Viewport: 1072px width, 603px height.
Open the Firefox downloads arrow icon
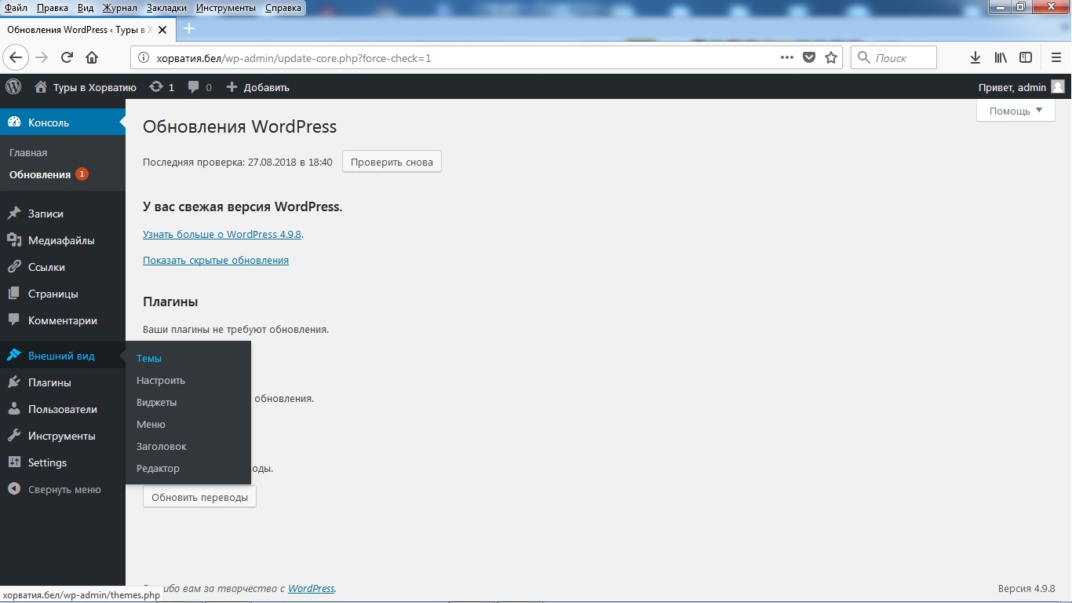(x=975, y=57)
